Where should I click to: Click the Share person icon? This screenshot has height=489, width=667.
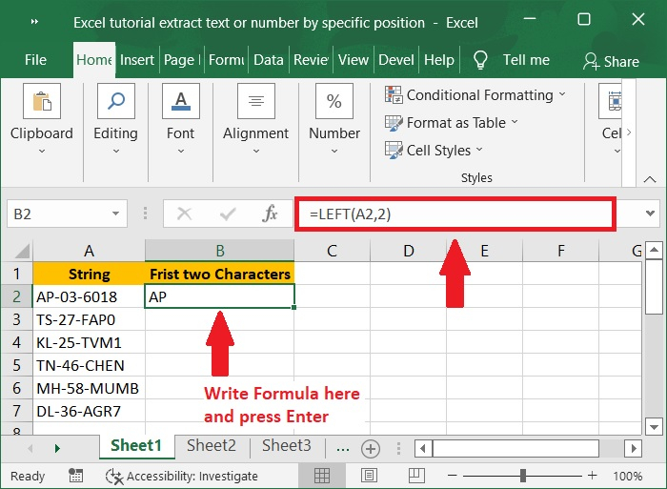591,61
